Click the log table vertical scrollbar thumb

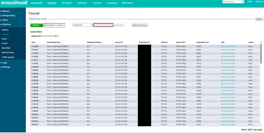(261, 53)
